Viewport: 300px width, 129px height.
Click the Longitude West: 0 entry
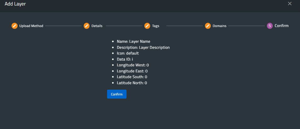click(133, 65)
